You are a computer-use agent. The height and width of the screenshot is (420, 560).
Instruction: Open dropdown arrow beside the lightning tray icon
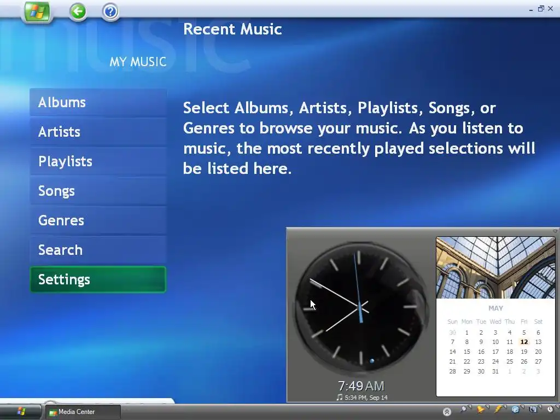(505, 407)
